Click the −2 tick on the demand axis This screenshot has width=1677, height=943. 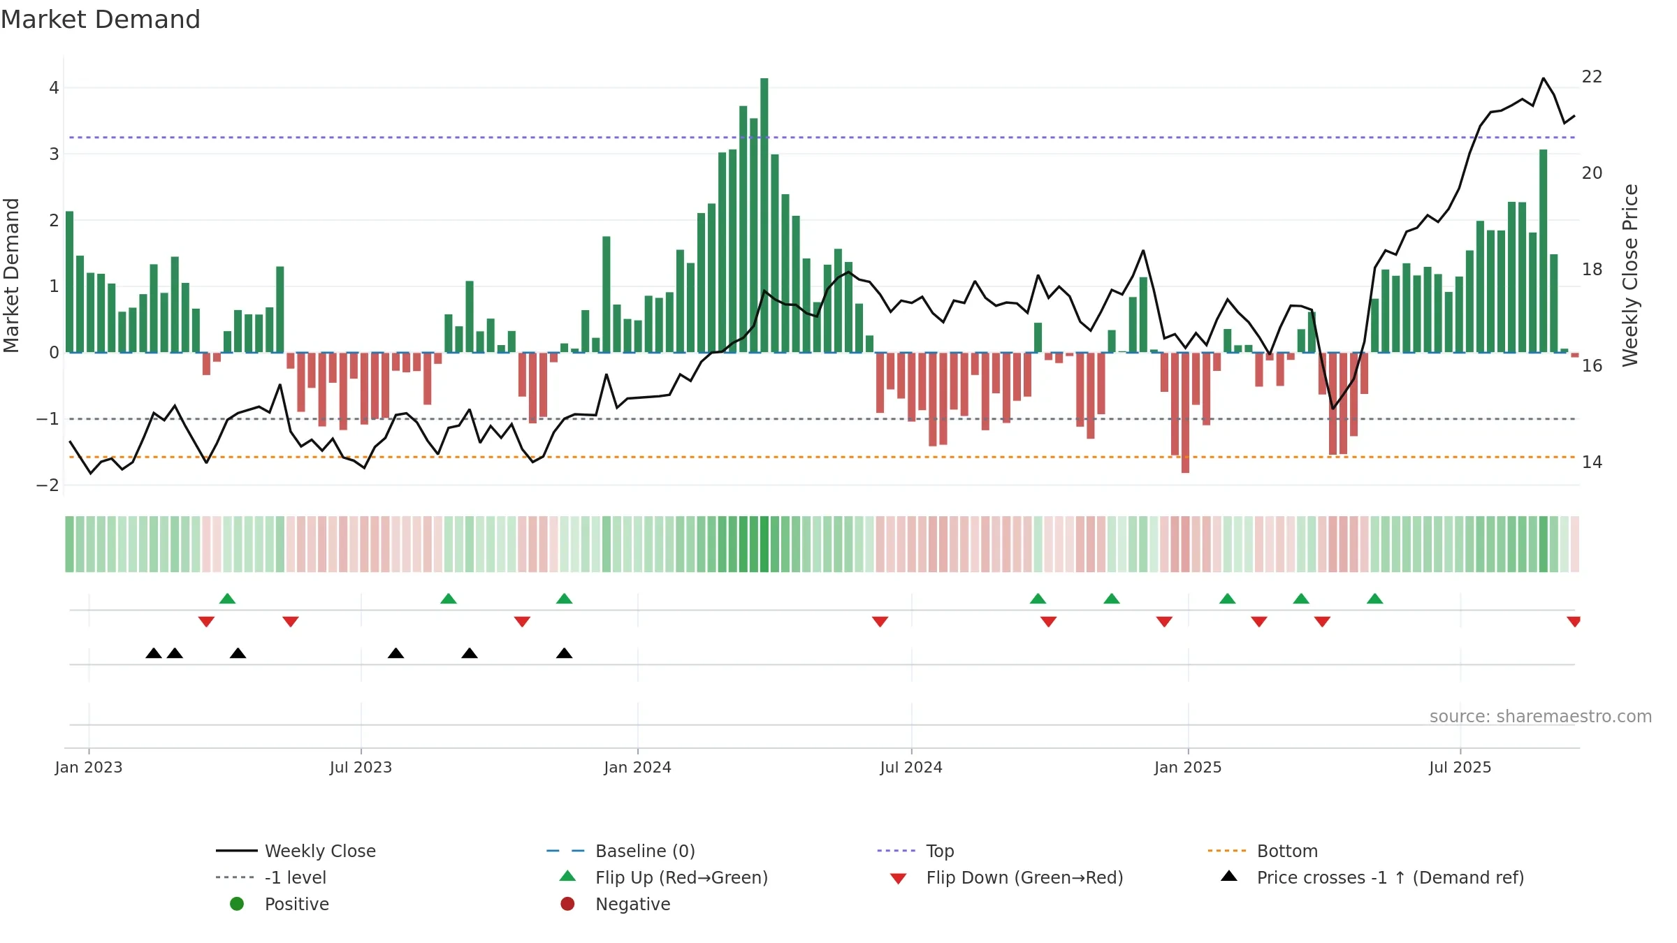coord(48,485)
